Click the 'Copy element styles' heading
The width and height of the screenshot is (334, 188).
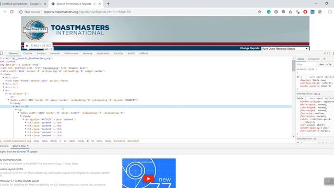click(x=10, y=160)
